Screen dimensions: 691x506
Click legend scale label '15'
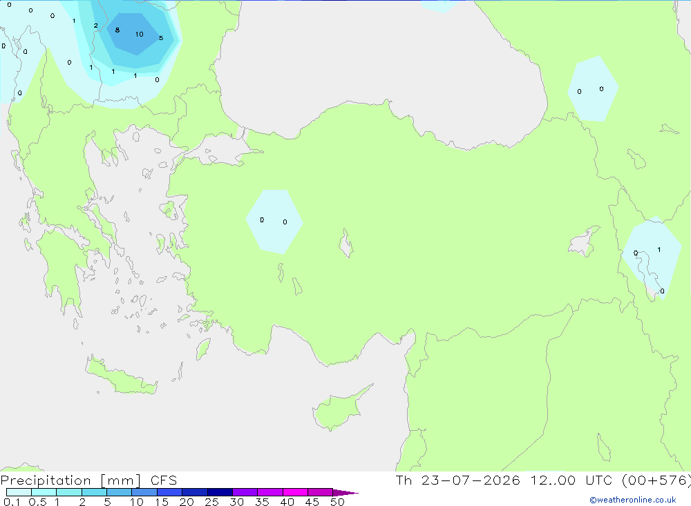click(x=161, y=502)
